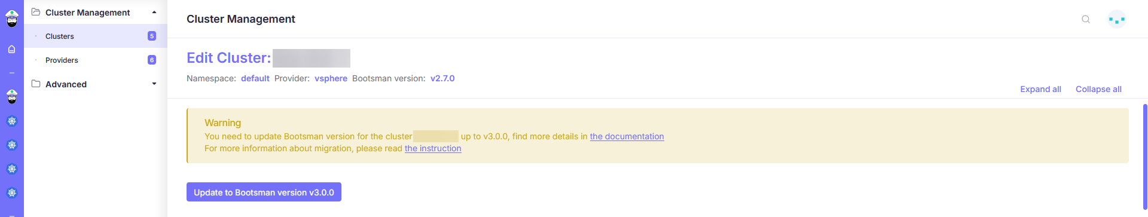Open the topmost Kubernetes wheel cluster icon

[12, 121]
